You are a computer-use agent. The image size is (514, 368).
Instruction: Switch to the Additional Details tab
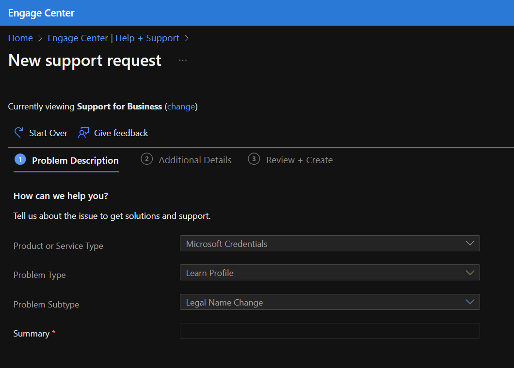pos(186,160)
